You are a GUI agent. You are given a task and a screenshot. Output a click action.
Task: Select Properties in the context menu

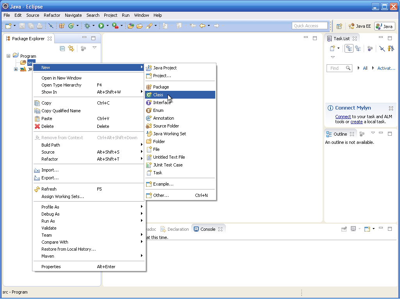coord(89,267)
